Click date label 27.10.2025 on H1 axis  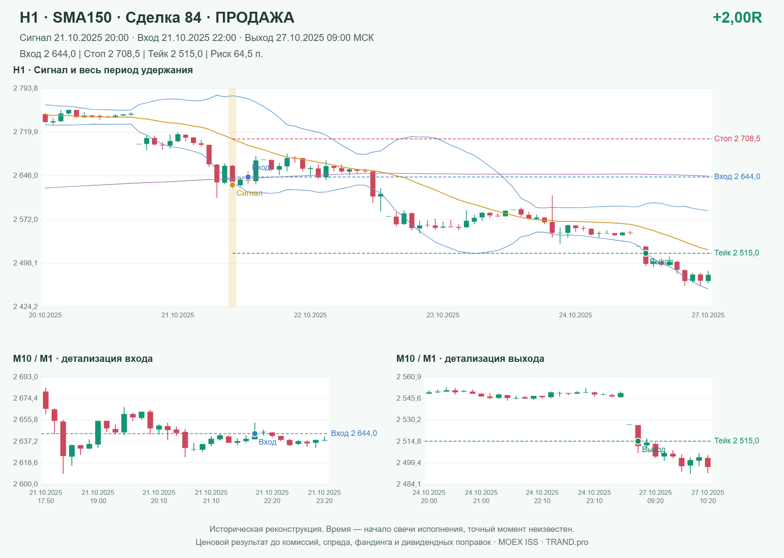coord(708,315)
